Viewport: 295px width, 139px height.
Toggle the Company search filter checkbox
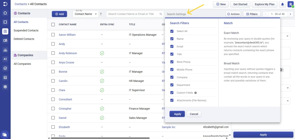[x=172, y=77]
